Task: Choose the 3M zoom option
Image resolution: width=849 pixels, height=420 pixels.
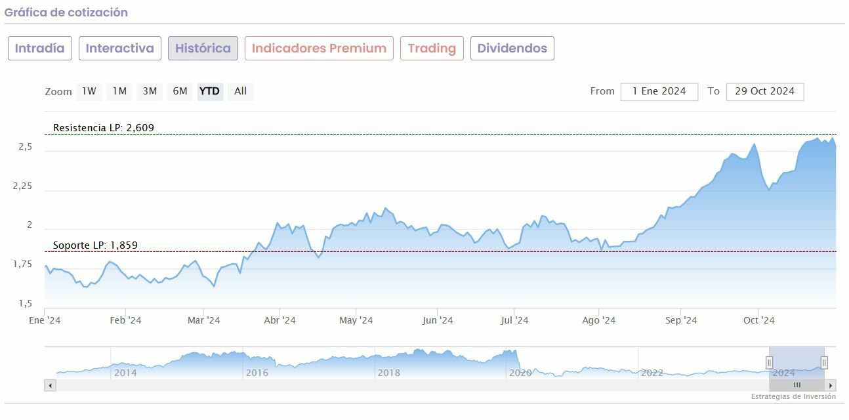Action: pyautogui.click(x=150, y=91)
